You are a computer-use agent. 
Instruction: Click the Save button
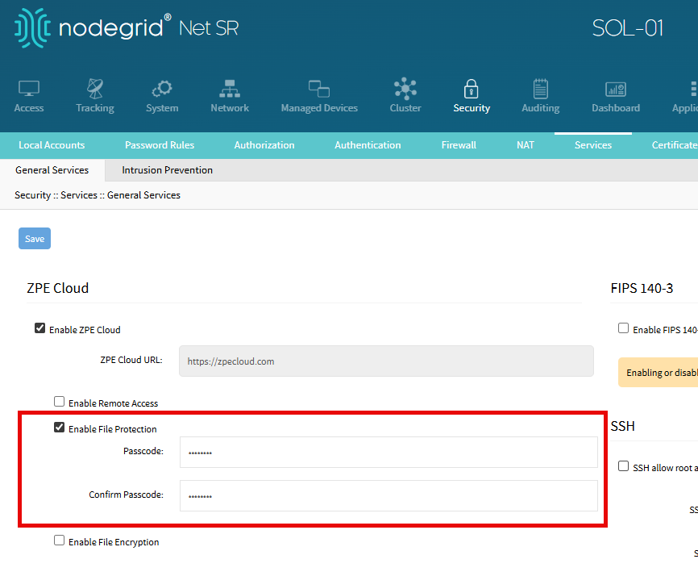tap(35, 239)
